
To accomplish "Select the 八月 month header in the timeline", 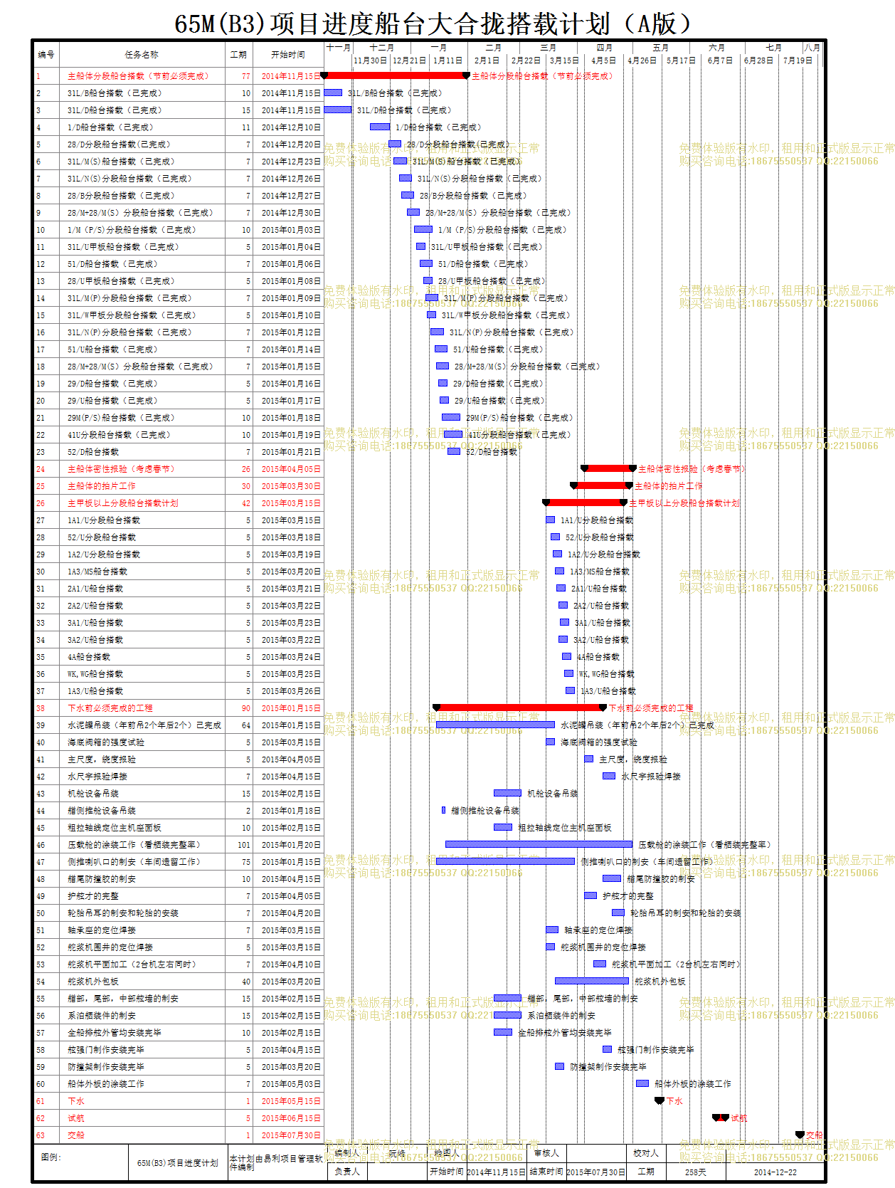I will tap(812, 48).
